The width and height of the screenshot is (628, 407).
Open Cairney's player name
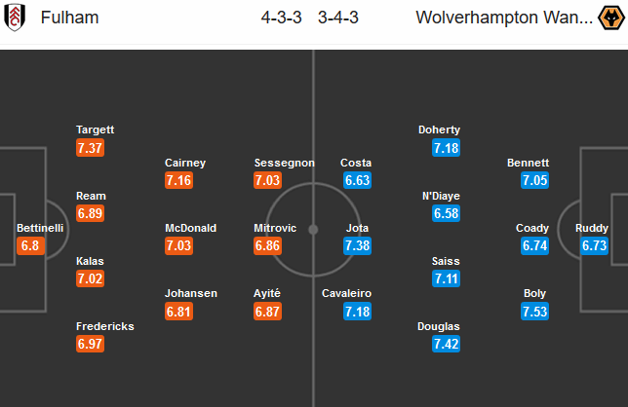185,163
